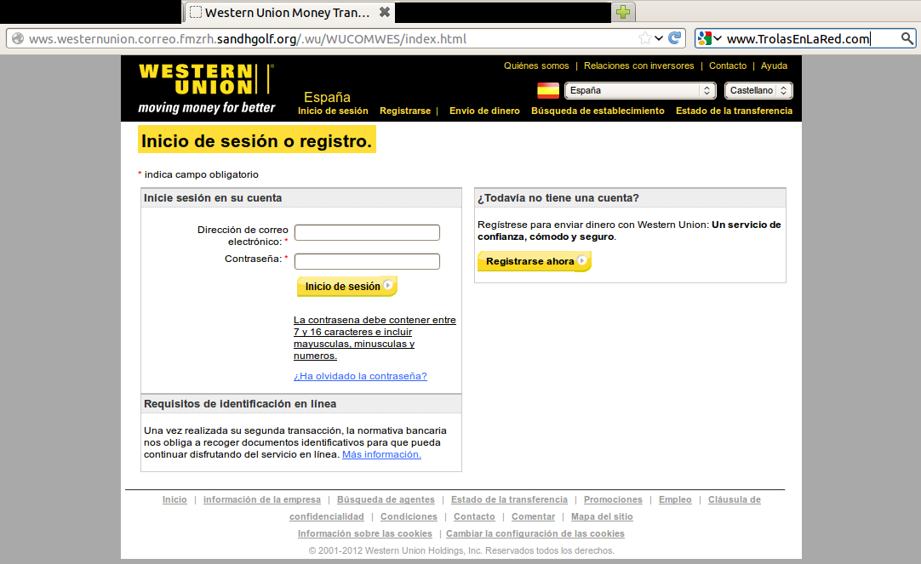
Task: Open footer Inicio link
Action: point(174,499)
